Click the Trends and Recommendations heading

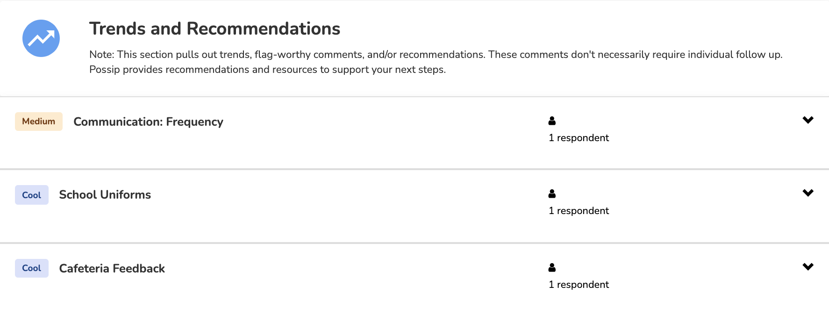click(x=214, y=29)
